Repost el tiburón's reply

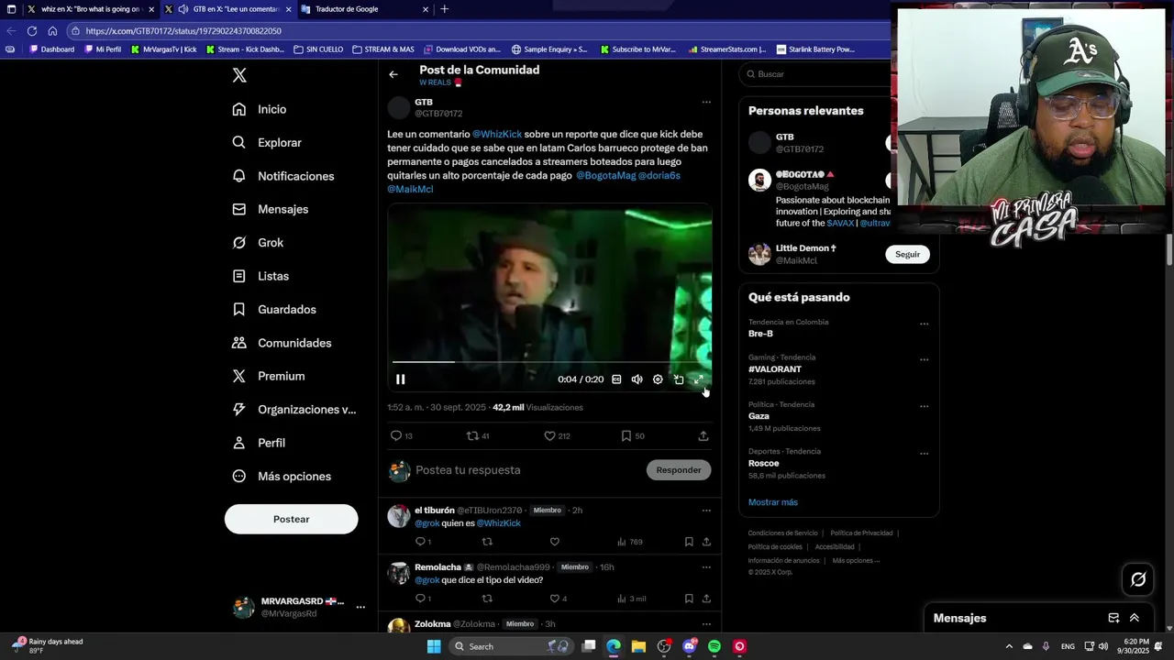coord(487,542)
